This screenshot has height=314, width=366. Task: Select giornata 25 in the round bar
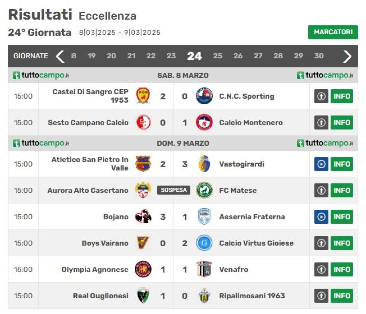click(217, 56)
